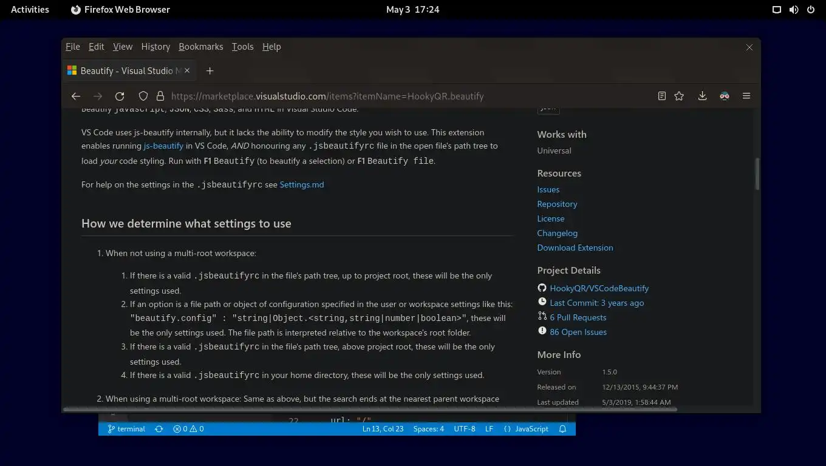Viewport: 826px width, 466px height.
Task: Open the File menu
Action: (x=73, y=47)
